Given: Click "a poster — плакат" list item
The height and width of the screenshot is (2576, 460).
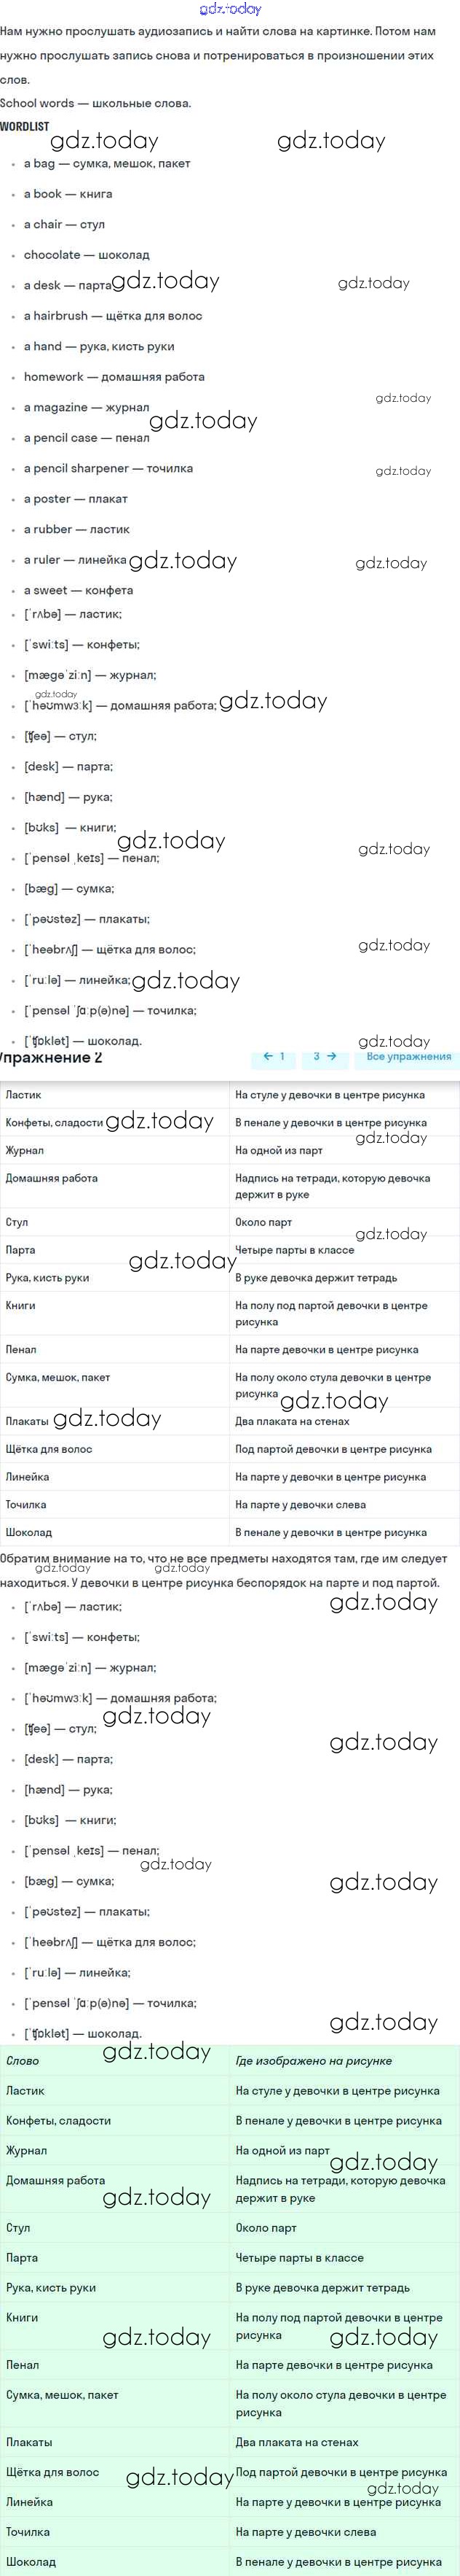Looking at the screenshot, I should pos(76,499).
